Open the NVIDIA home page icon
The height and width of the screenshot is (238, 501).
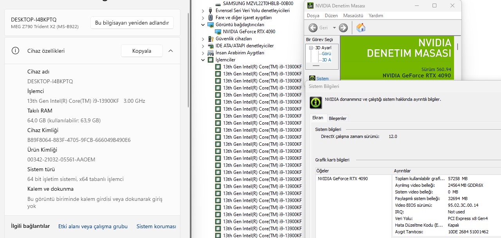tap(361, 28)
